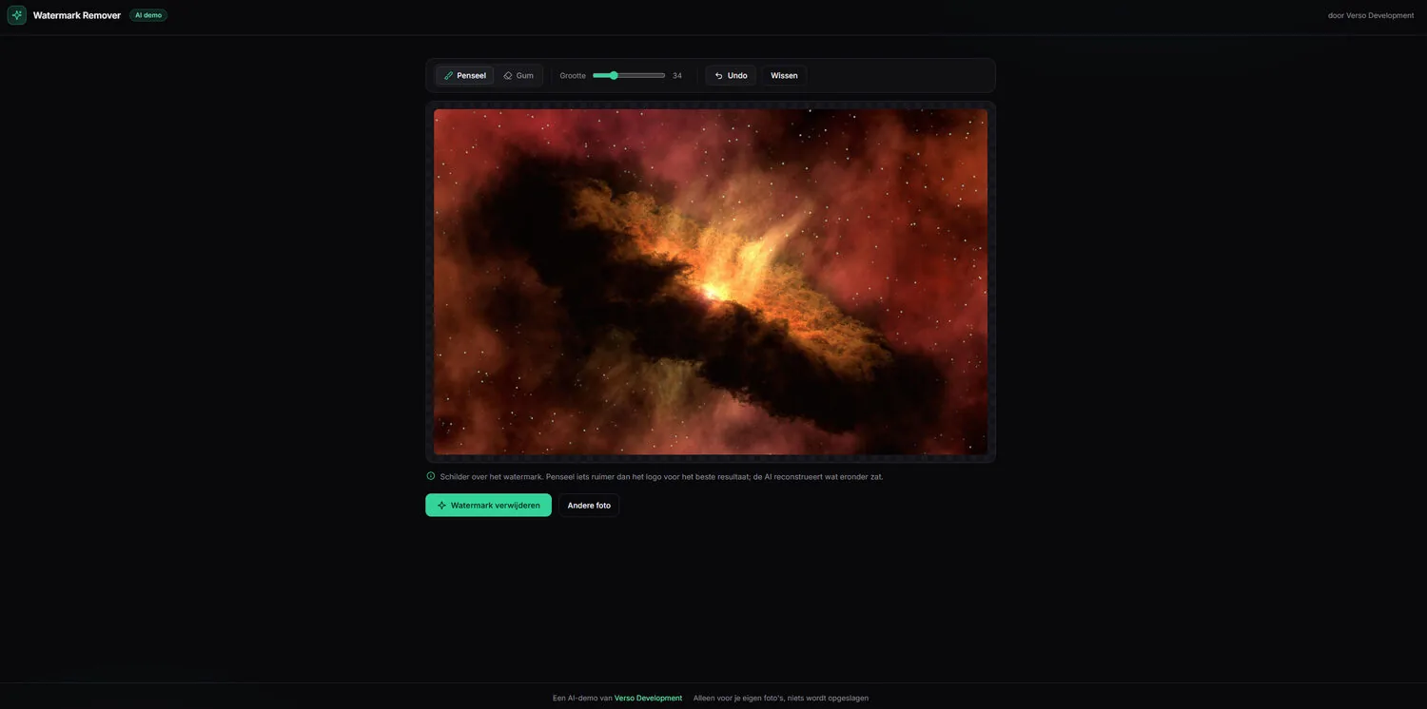Screen dimensions: 1427x709
Task: Click the brush size value 34
Action: pyautogui.click(x=677, y=76)
